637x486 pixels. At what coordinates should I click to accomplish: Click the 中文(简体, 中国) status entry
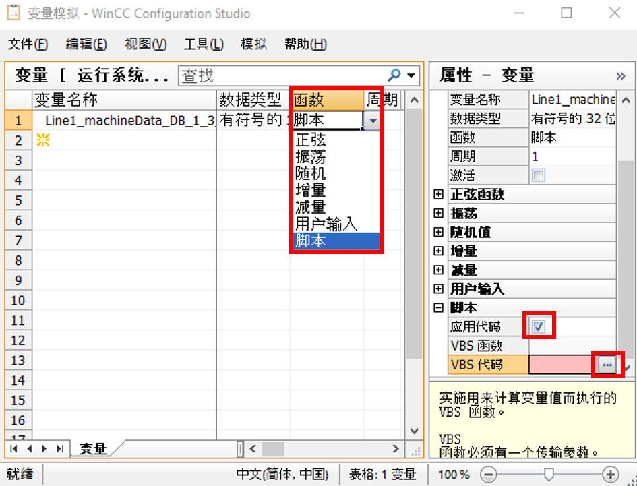point(282,474)
